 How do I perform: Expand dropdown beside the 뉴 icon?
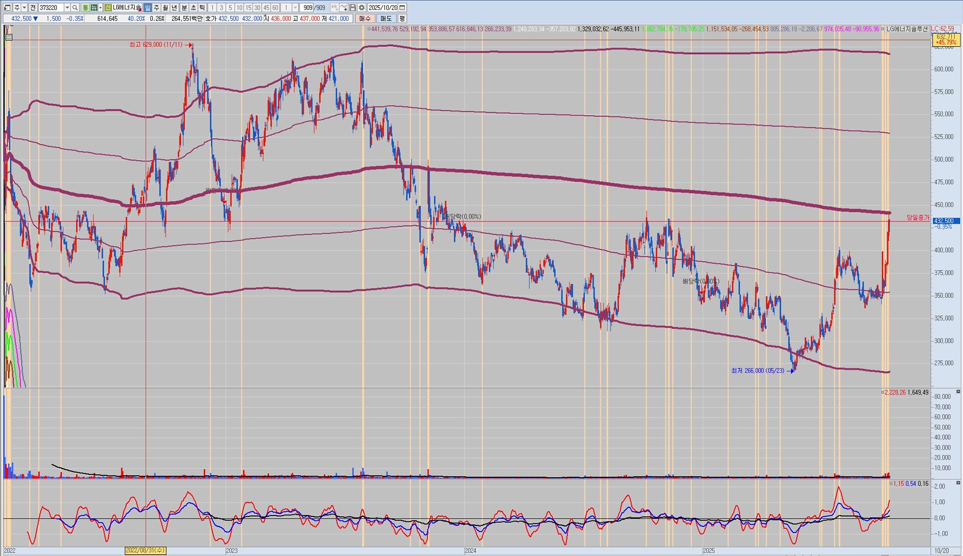click(100, 8)
